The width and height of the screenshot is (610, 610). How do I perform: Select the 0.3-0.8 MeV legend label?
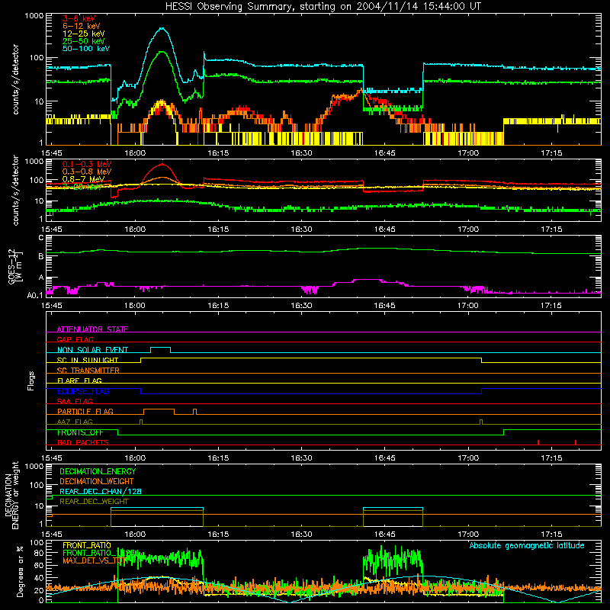(x=87, y=172)
